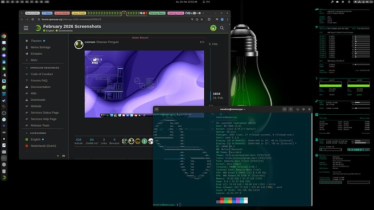
Task: Open the purple XFCE desktop screenshot image
Action: (x=144, y=84)
